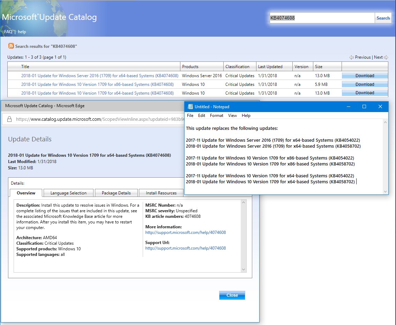
Task: Click Notepad line x86-based KB4058702
Action: click(x=270, y=164)
